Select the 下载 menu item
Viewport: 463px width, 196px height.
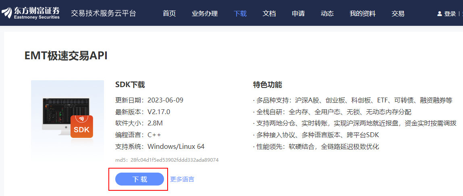tap(240, 13)
